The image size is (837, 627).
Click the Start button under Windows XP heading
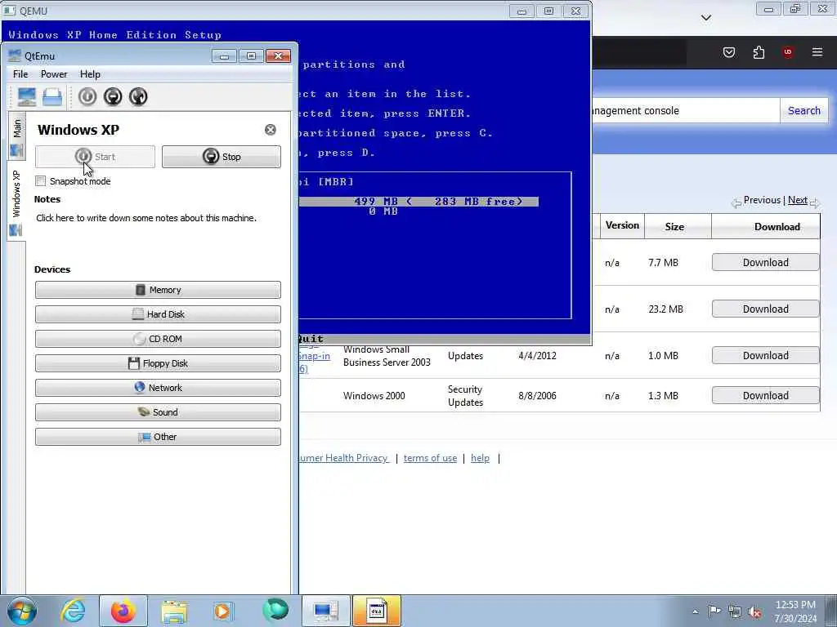(95, 157)
